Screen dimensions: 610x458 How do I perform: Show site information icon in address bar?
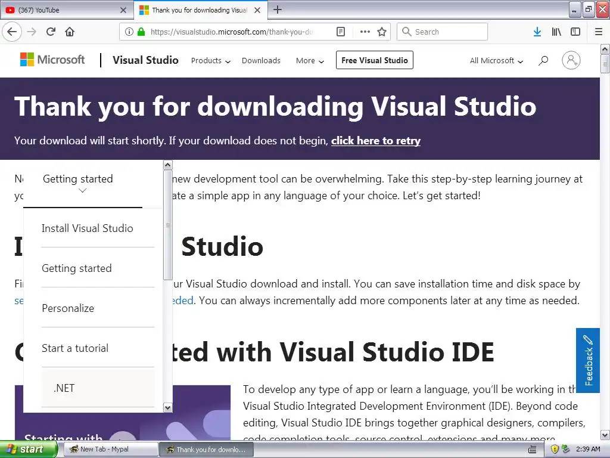[129, 32]
